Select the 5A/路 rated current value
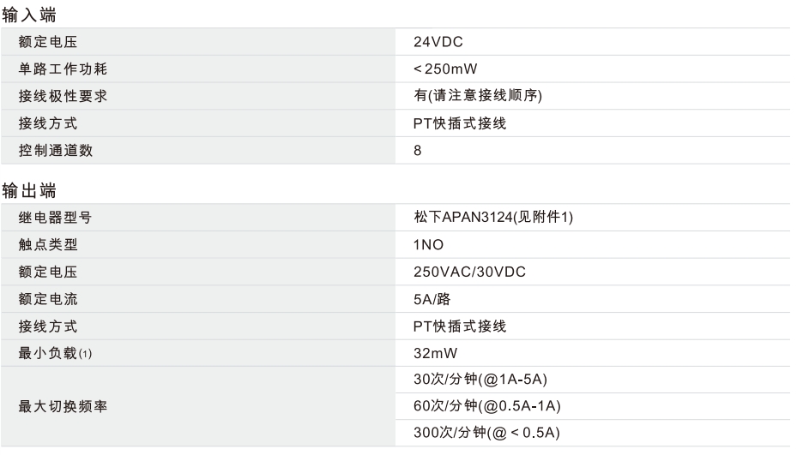Screen dimensions: 803x455 pos(432,299)
